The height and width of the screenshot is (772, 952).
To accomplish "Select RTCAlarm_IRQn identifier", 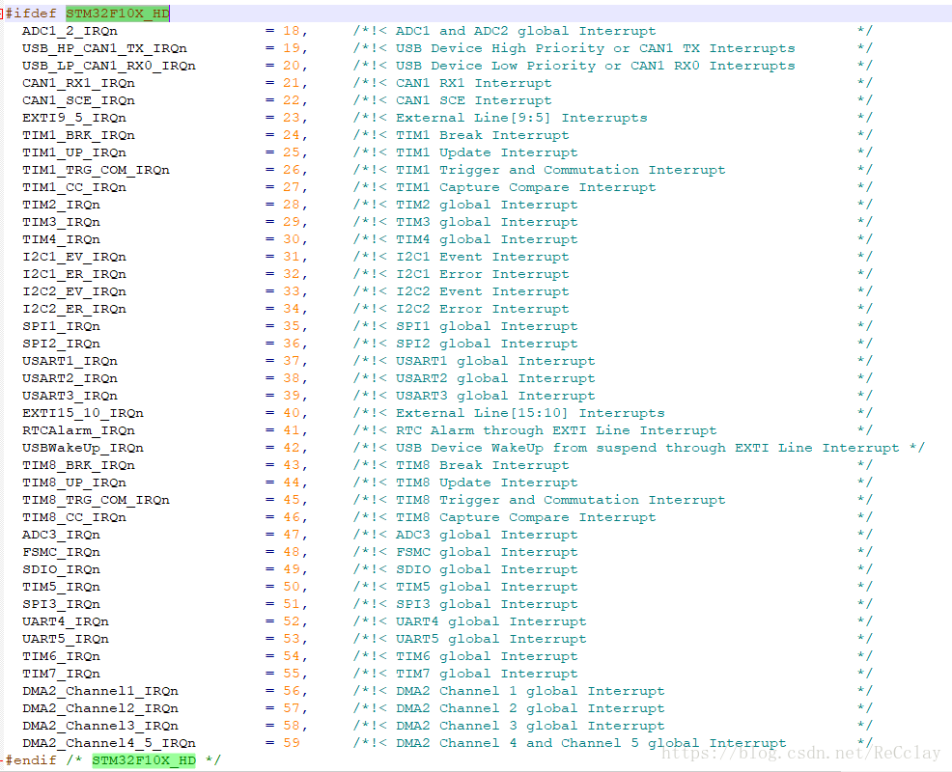I will [x=78, y=430].
